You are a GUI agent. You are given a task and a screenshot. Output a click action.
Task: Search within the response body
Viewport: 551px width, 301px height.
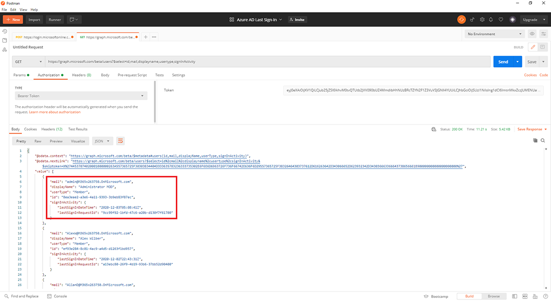[x=543, y=140]
